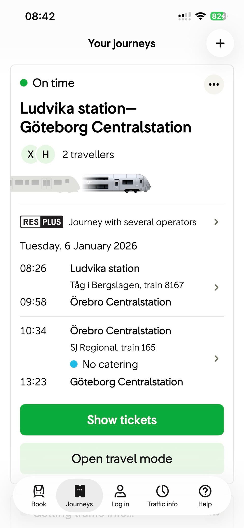Image resolution: width=244 pixels, height=528 pixels.
Task: Tap the RES PLUS badge
Action: 42,222
